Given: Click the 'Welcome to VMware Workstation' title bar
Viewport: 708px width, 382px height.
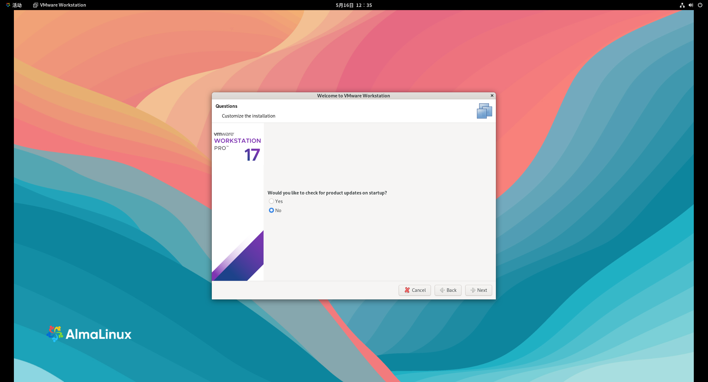Looking at the screenshot, I should tap(354, 95).
